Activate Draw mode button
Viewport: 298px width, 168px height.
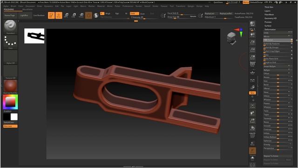click(x=59, y=15)
